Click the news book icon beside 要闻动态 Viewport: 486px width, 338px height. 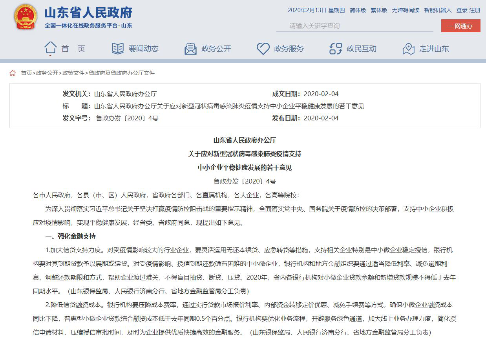[118, 49]
